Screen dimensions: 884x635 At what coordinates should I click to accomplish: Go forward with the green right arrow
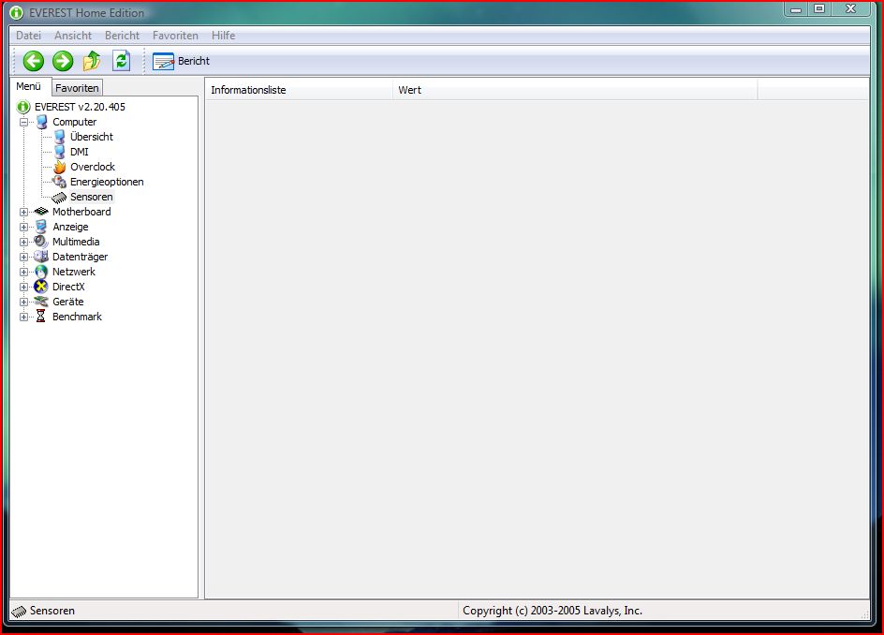pos(63,61)
